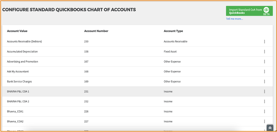
Task: Click account number 230
Action: pos(86,42)
